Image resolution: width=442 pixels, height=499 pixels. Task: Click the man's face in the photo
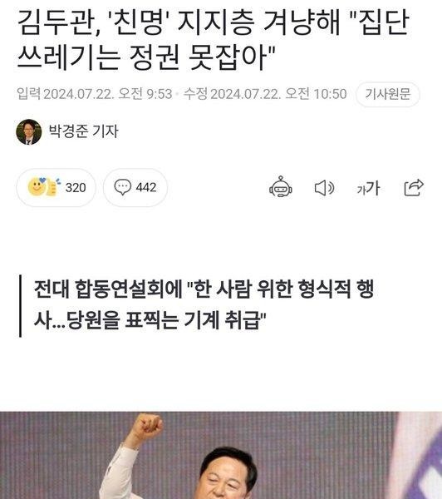228,477
